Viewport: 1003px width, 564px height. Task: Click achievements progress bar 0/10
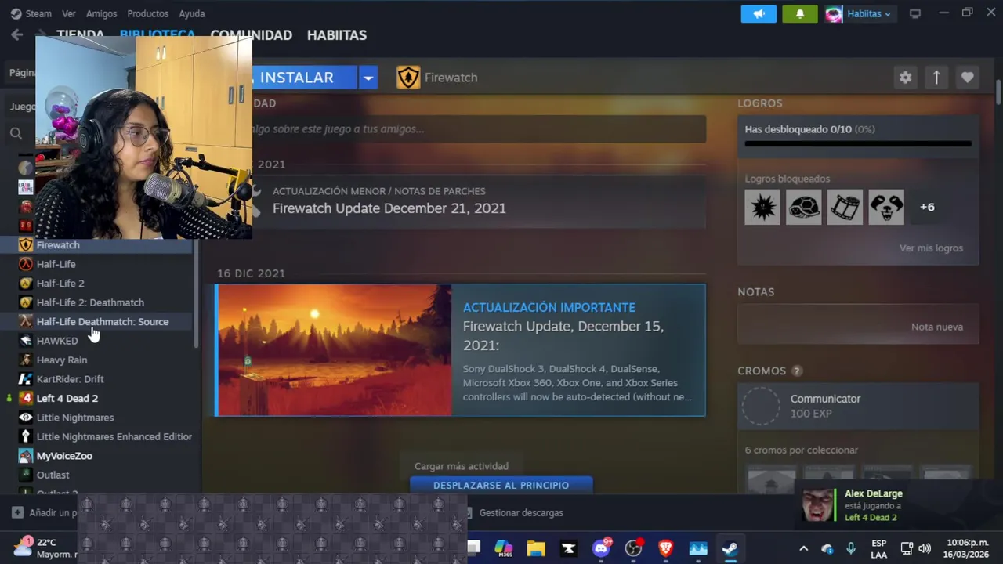coord(858,143)
